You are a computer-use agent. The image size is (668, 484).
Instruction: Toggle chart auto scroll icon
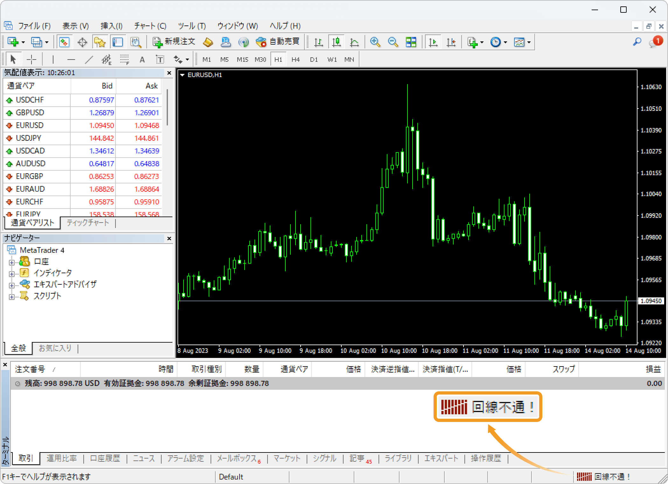pyautogui.click(x=433, y=42)
